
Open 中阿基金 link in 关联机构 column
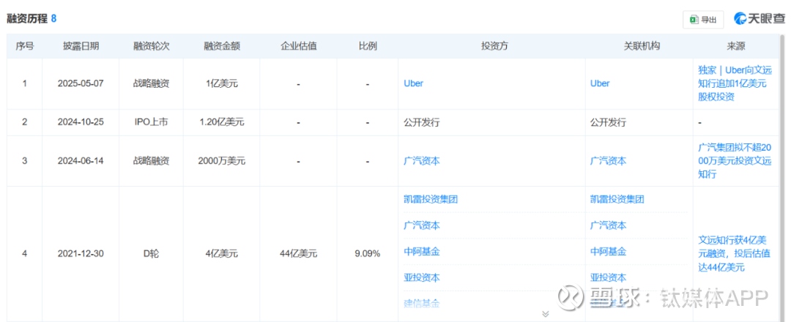[609, 252]
